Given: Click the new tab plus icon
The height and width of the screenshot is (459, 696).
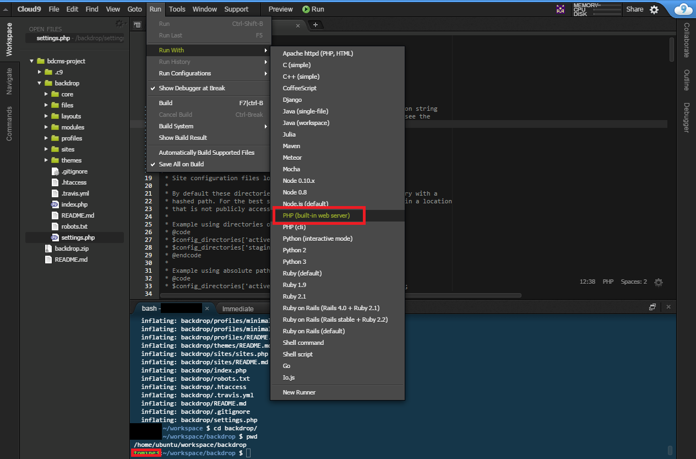Looking at the screenshot, I should pyautogui.click(x=316, y=25).
